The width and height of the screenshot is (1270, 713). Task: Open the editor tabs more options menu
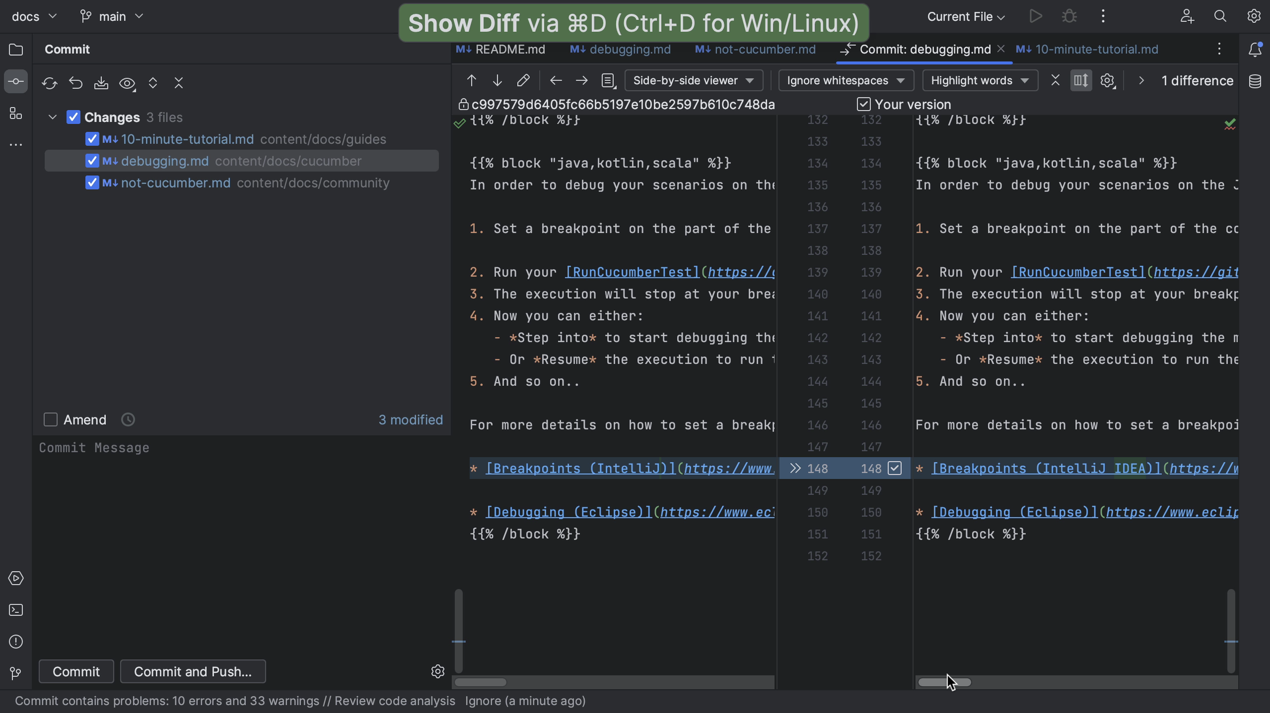pyautogui.click(x=1219, y=49)
